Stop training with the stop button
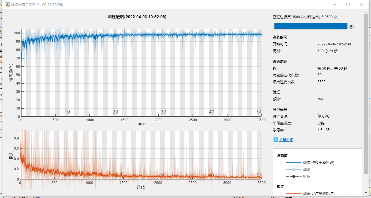The width and height of the screenshot is (371, 198). point(351,26)
